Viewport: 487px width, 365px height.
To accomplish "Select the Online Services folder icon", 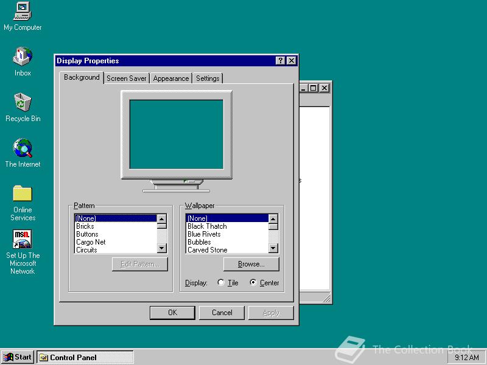I will pyautogui.click(x=23, y=203).
